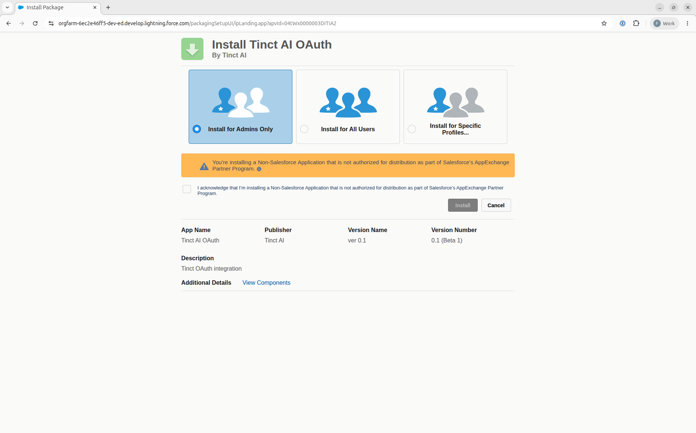Go back to the previous page
The width and height of the screenshot is (696, 433).
[9, 23]
